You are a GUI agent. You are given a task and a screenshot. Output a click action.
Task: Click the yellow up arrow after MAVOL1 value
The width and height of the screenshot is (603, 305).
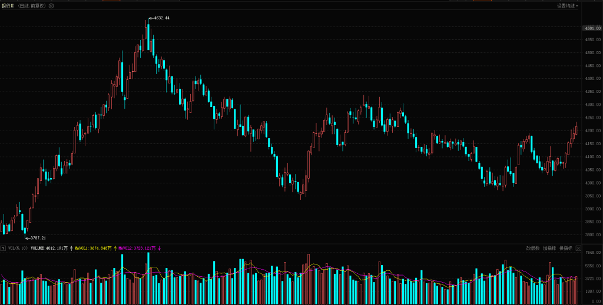(115, 249)
